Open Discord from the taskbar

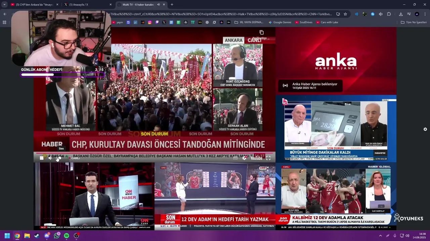point(47,236)
